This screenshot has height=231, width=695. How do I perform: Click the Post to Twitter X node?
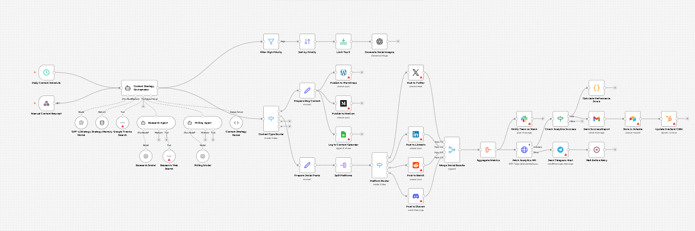point(416,72)
